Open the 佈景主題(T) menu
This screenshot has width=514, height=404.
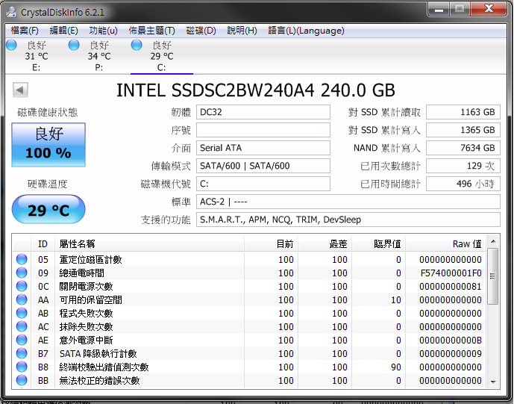point(151,31)
